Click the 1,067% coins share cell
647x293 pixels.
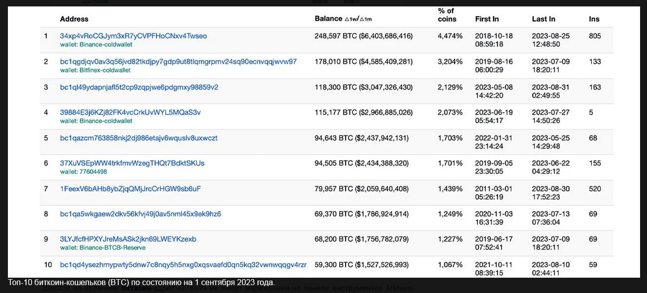click(450, 265)
